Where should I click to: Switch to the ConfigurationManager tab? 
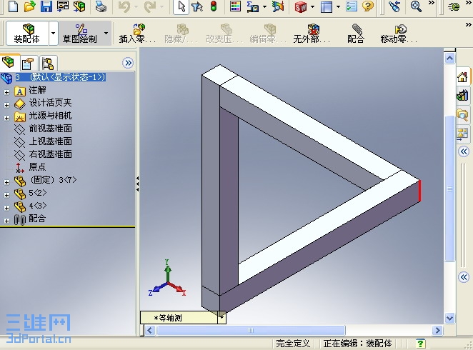(48, 64)
